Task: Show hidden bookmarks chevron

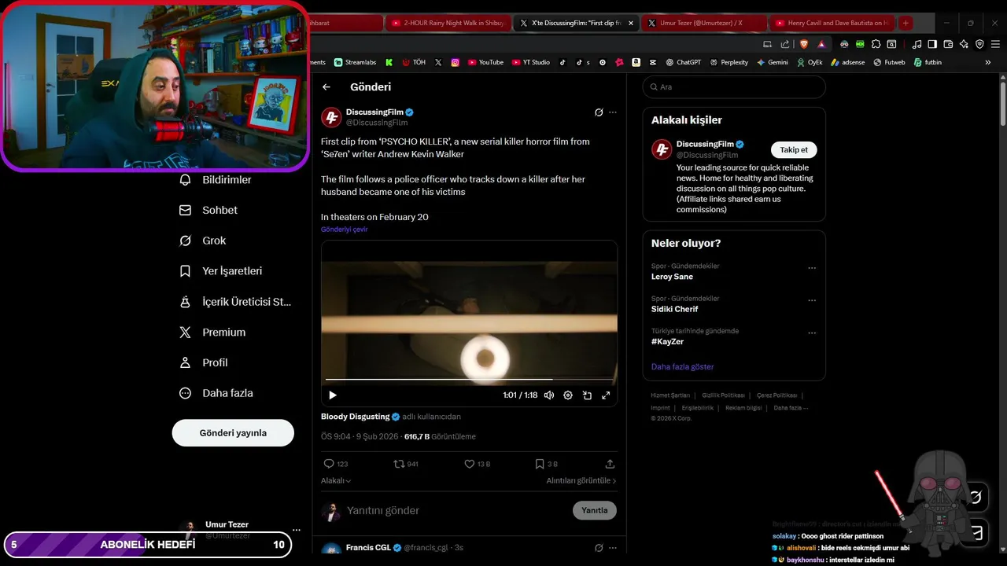Action: (x=988, y=62)
